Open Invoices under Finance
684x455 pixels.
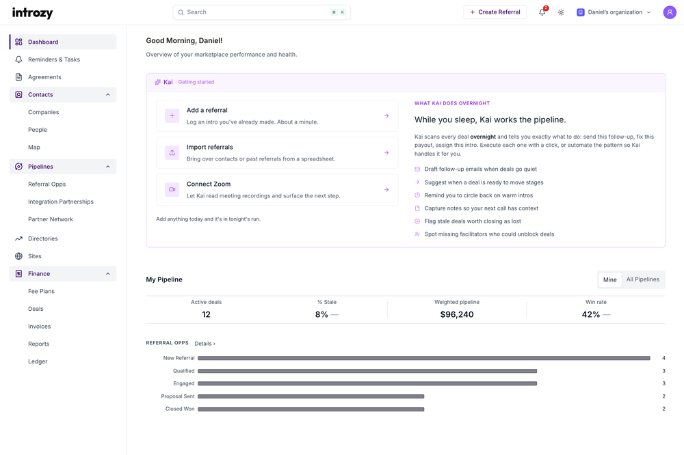coord(39,327)
